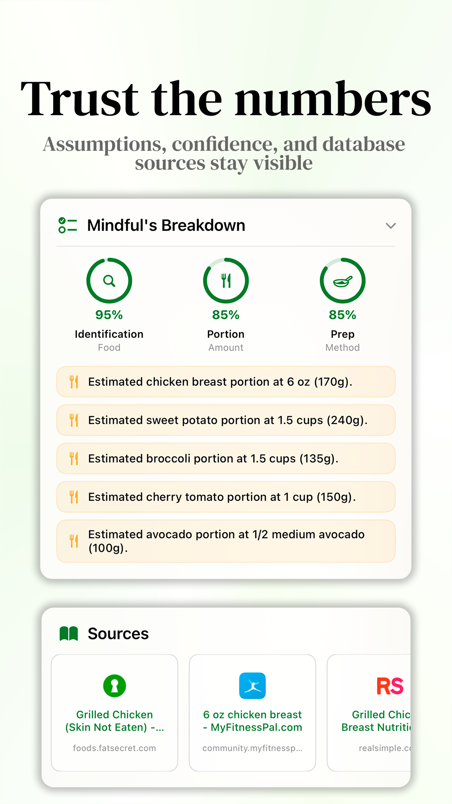Select the cherry tomato portion estimate
This screenshot has width=452, height=804.
pyautogui.click(x=226, y=497)
